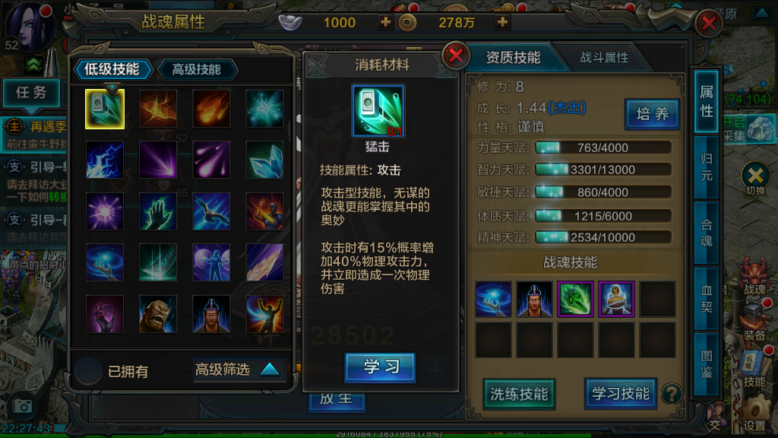Open the 战斗属性 tab
The height and width of the screenshot is (438, 778).
604,58
